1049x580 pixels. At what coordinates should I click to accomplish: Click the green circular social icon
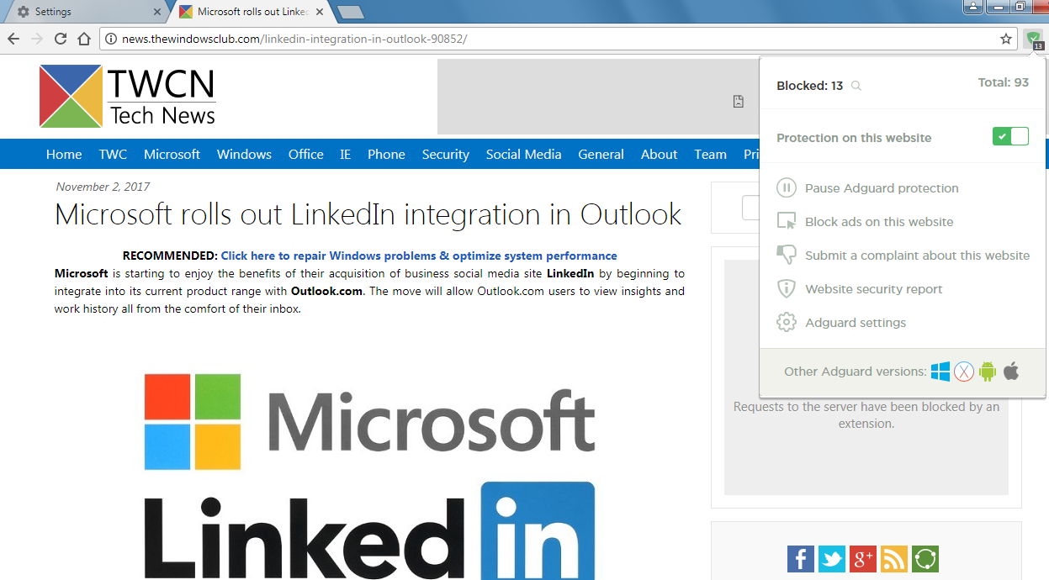pos(925,559)
